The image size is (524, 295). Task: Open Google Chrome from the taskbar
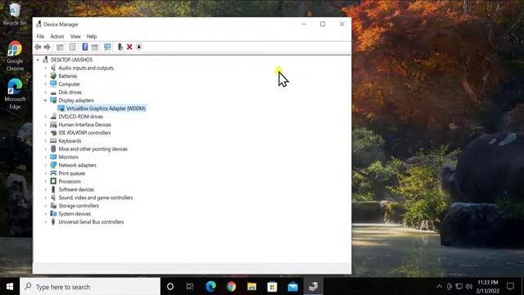tap(231, 287)
